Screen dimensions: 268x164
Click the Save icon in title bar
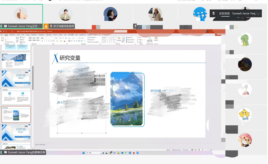point(4,31)
